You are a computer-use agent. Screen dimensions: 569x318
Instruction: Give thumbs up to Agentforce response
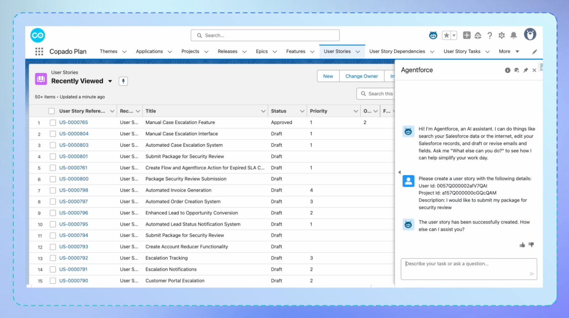[522, 245]
